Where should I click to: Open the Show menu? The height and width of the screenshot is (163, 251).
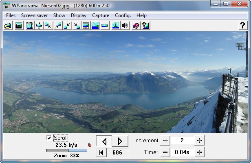click(59, 15)
